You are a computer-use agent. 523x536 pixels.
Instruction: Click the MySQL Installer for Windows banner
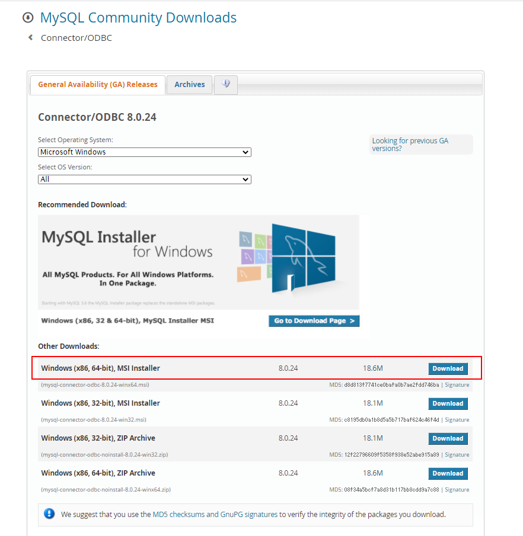pyautogui.click(x=198, y=262)
